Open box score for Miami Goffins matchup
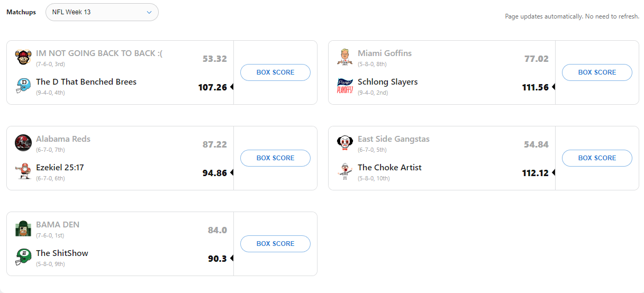 click(597, 72)
